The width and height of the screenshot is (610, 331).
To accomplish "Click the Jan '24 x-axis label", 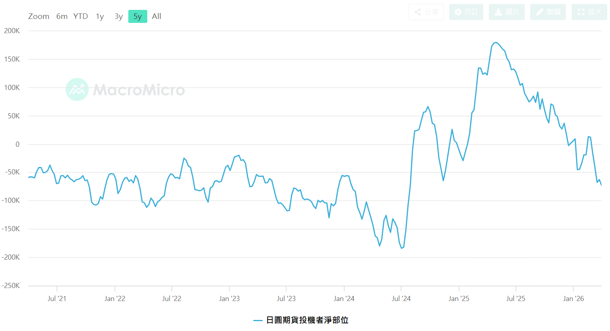I will [344, 299].
